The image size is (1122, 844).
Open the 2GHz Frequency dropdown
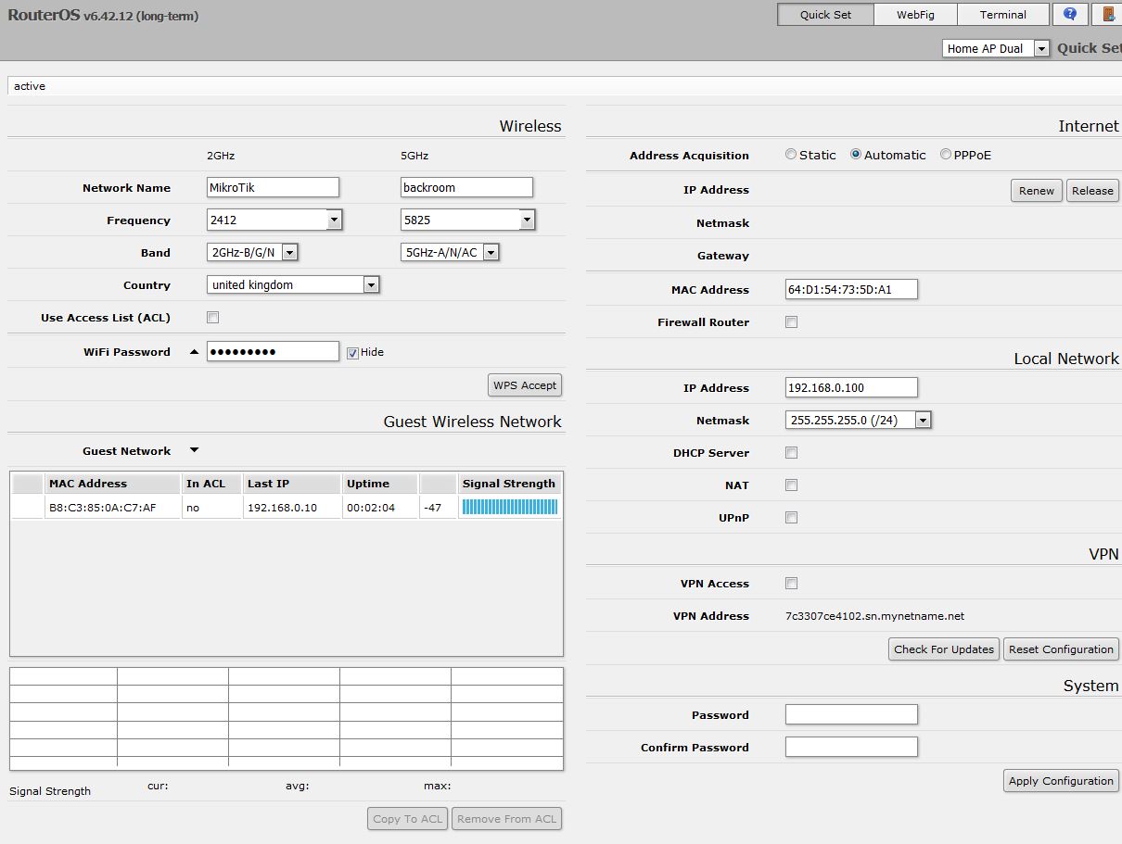pos(334,220)
